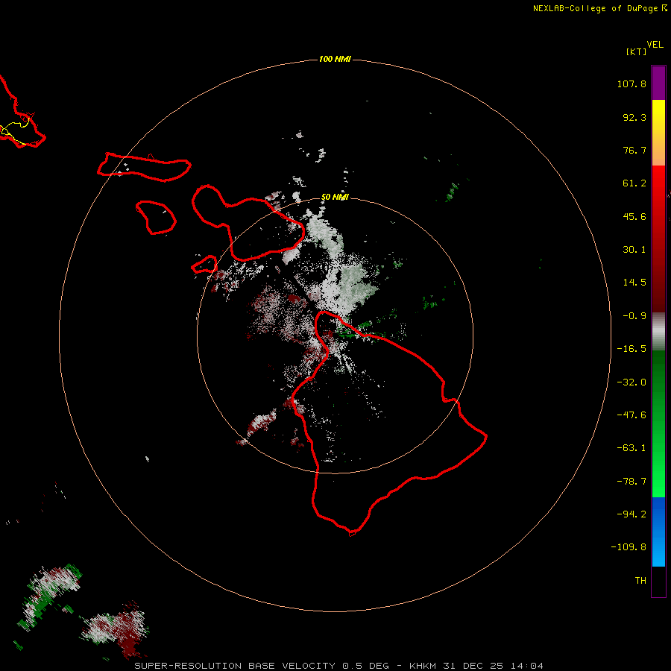The height and width of the screenshot is (671, 671).
Task: Click the -16.5 value on the velocity scale
Action: tap(631, 349)
